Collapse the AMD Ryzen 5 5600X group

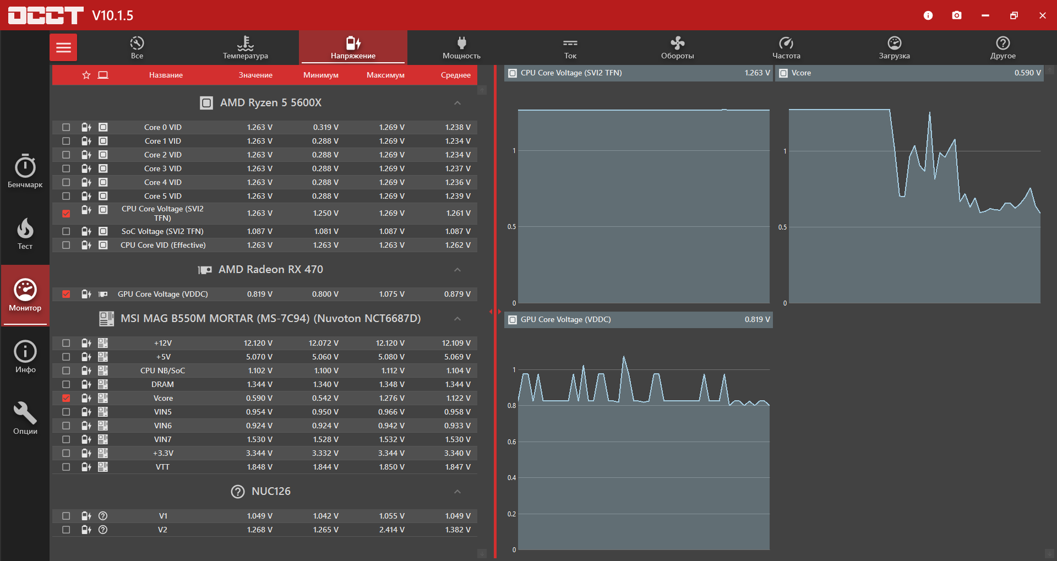click(457, 103)
